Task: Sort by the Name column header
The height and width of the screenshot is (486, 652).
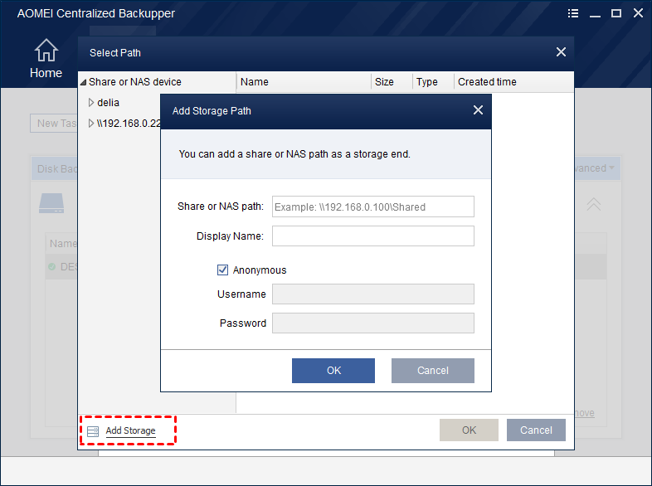Action: pyautogui.click(x=304, y=82)
